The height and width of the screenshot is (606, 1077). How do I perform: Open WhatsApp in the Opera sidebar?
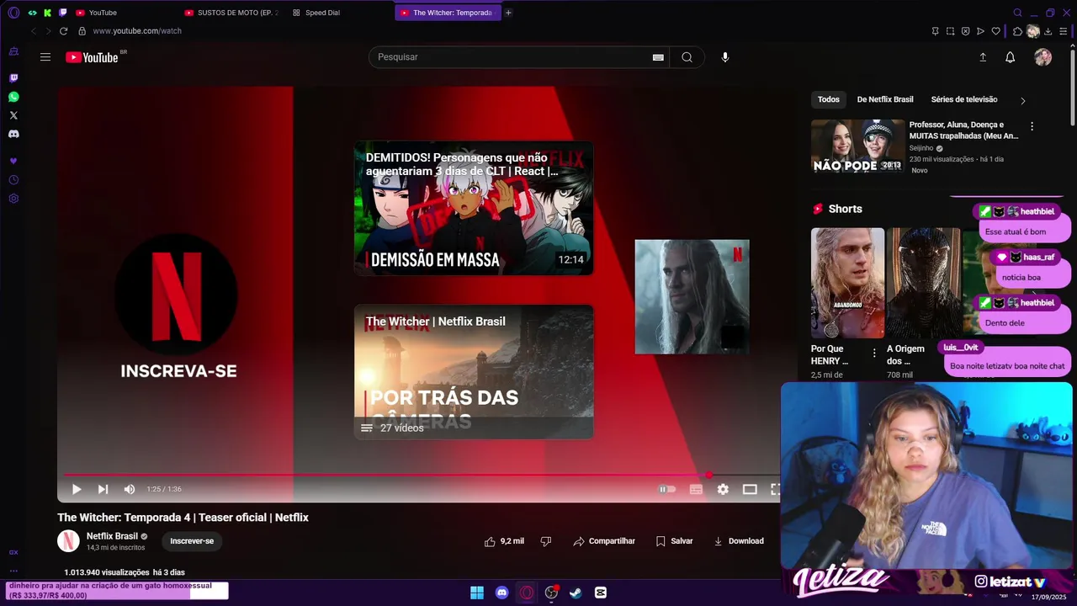13,97
